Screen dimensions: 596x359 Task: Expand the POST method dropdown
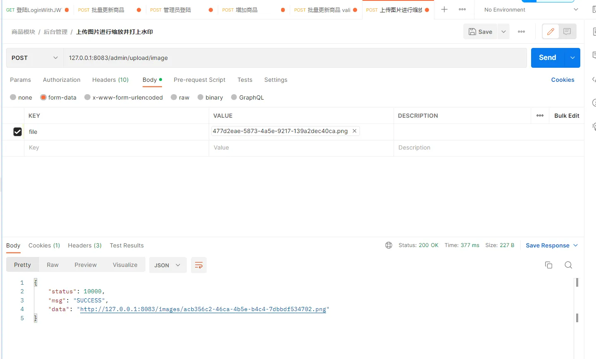point(35,58)
